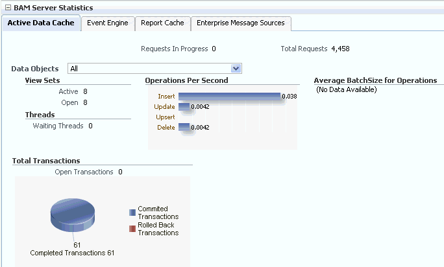Click the Threads heading

(x=40, y=115)
